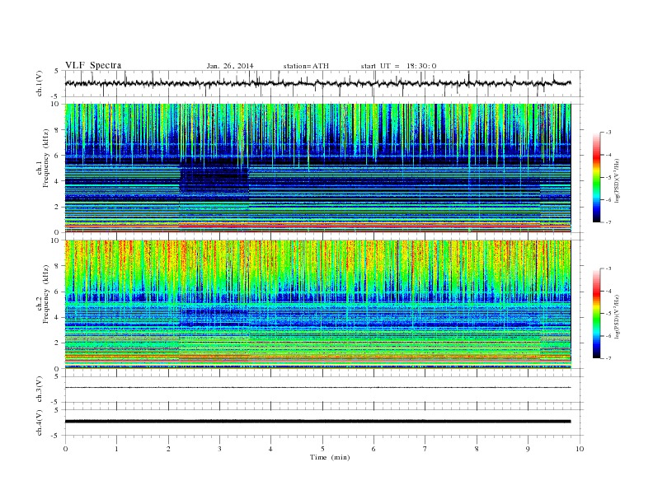Select the "ch.4(V)" axis label

pos(40,422)
